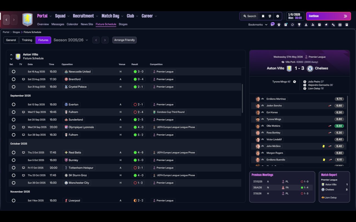The image size is (356, 222).
Task: Click the Chelsea crest in match header
Action: pyautogui.click(x=310, y=69)
